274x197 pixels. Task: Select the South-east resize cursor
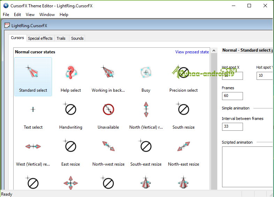pyautogui.click(x=146, y=152)
